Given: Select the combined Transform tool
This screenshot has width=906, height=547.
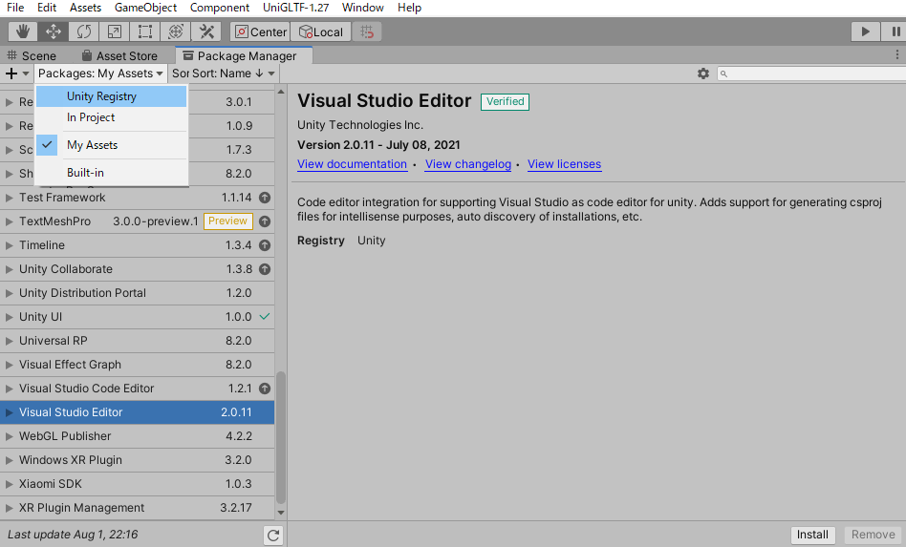Looking at the screenshot, I should [x=176, y=32].
